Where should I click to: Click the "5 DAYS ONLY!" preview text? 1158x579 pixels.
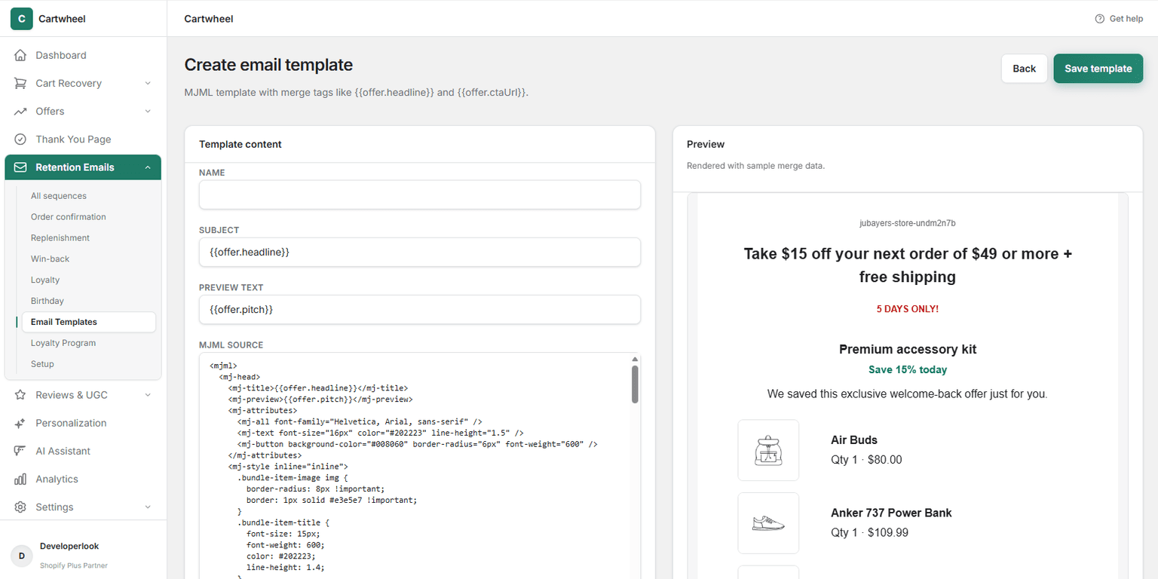[x=908, y=309]
